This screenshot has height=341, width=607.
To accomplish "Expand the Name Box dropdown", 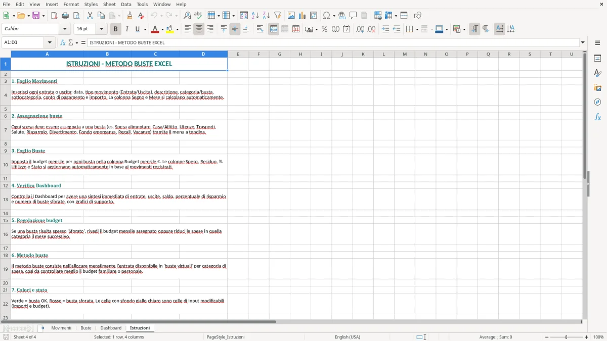I will click(50, 42).
